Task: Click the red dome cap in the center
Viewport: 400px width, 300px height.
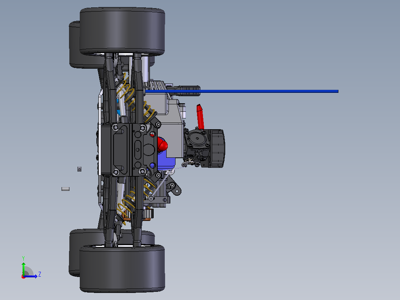Action: coord(162,144)
